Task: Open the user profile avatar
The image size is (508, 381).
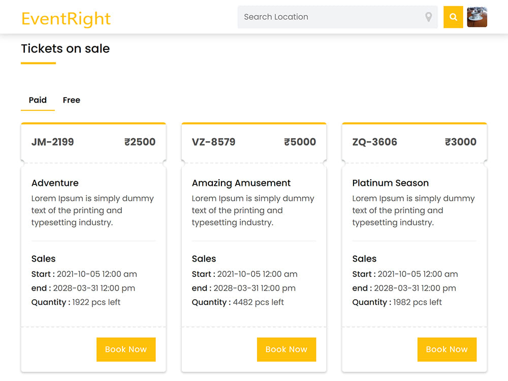Action: tap(477, 17)
